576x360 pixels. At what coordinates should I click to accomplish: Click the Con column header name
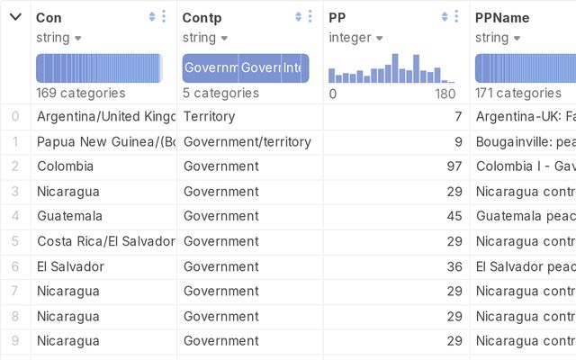[49, 17]
